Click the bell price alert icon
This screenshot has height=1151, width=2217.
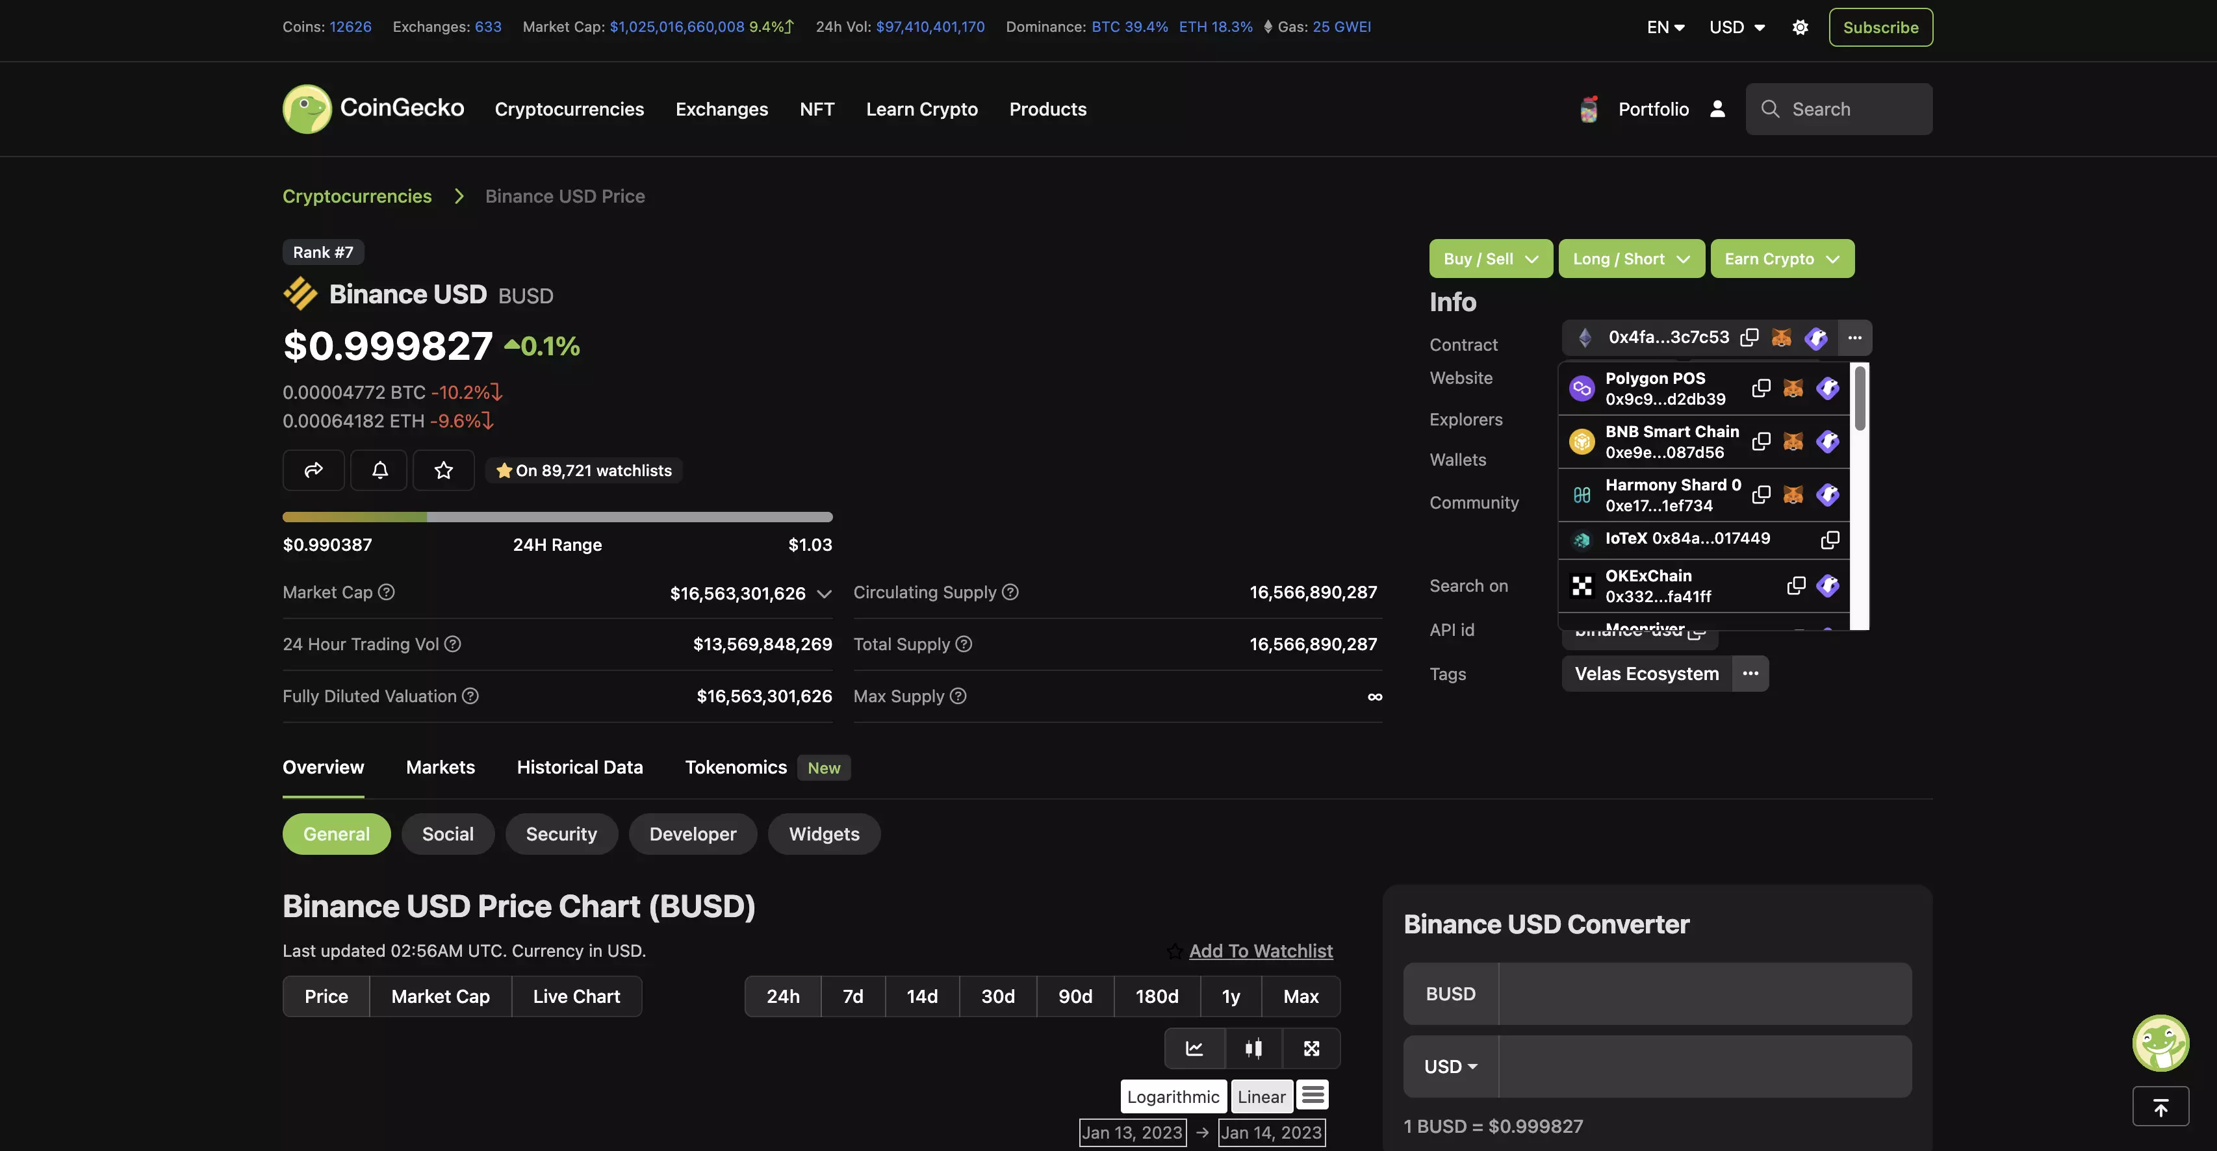click(379, 470)
